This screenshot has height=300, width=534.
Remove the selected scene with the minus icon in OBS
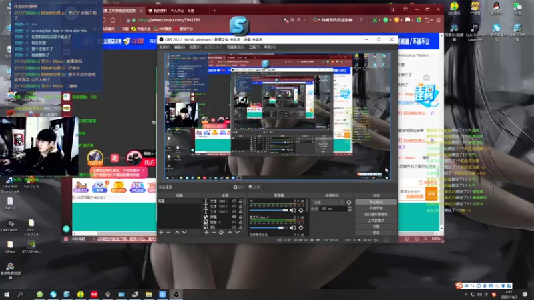click(168, 232)
